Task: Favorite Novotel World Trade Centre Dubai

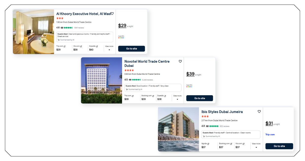Action: pyautogui.click(x=180, y=61)
